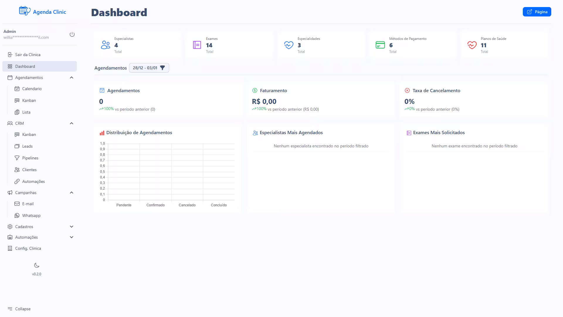Go to Leads page

pos(43,146)
